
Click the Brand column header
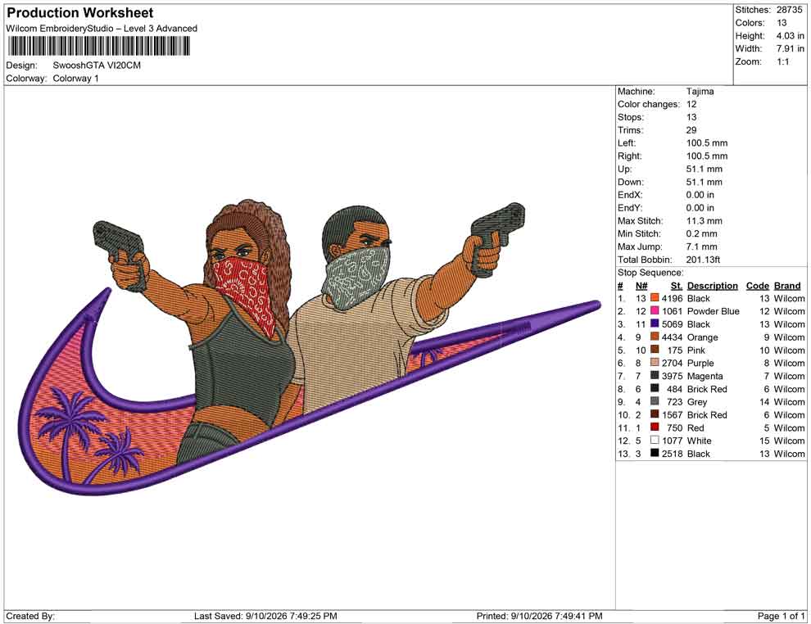click(787, 286)
